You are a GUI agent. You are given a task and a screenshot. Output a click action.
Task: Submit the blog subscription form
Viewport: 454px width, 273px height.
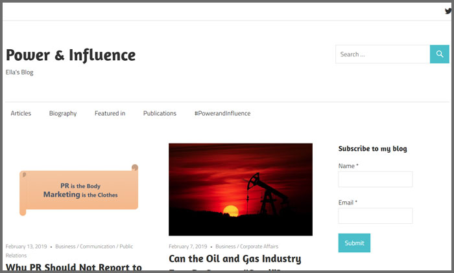coord(354,243)
